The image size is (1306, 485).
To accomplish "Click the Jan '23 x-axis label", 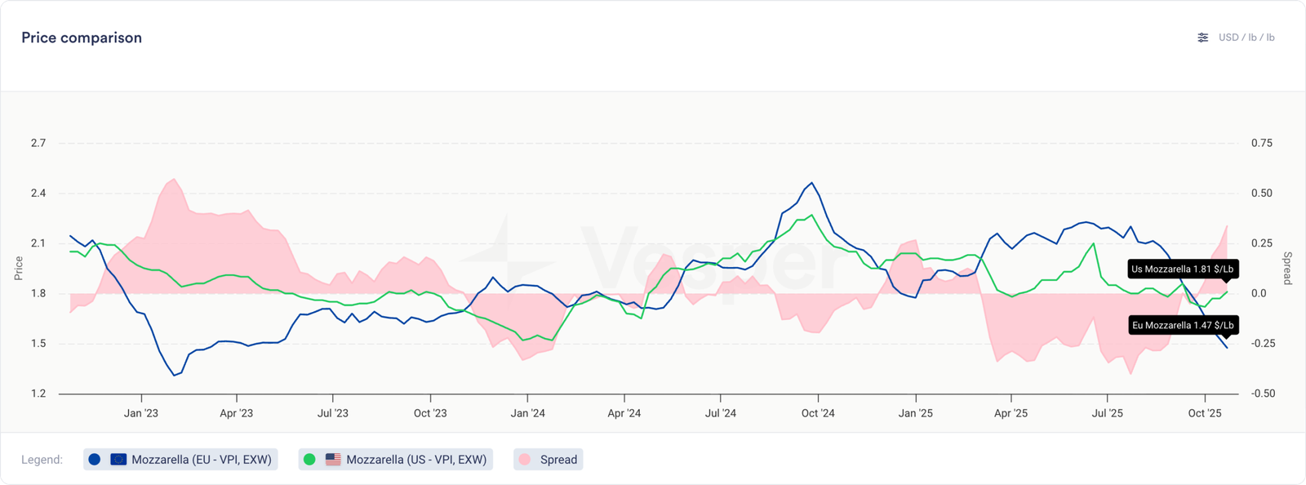I will click(141, 413).
